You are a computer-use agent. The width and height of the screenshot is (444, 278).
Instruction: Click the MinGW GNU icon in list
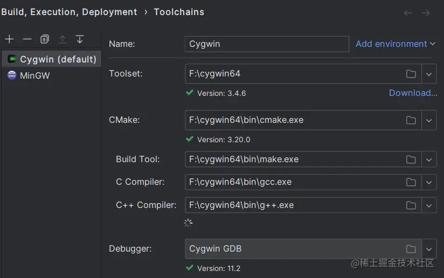12,75
